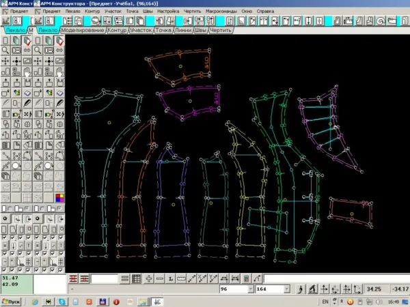This screenshot has height=307, width=410.
Task: Click the green coordinates panel showing 51.47
Action: pyautogui.click(x=16, y=284)
